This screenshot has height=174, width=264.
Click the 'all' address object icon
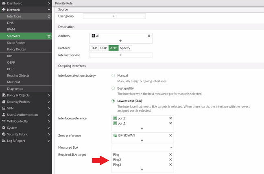pyautogui.click(x=93, y=35)
